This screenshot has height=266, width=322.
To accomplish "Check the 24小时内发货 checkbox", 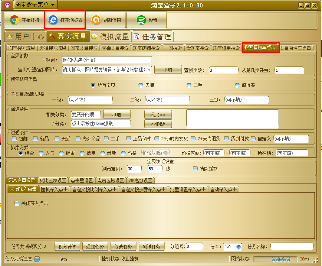I will coord(157,139).
